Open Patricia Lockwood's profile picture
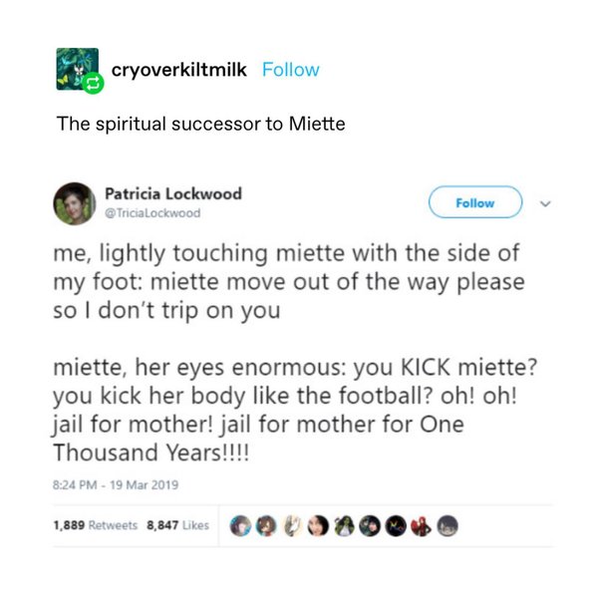The height and width of the screenshot is (598, 598). click(75, 202)
